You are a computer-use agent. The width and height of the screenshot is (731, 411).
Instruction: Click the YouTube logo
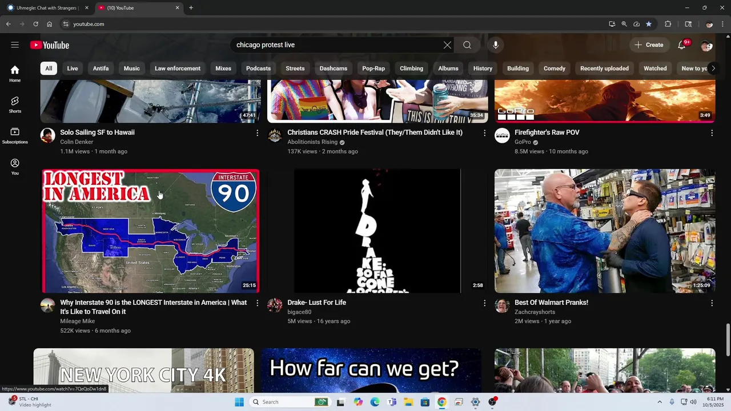50,45
